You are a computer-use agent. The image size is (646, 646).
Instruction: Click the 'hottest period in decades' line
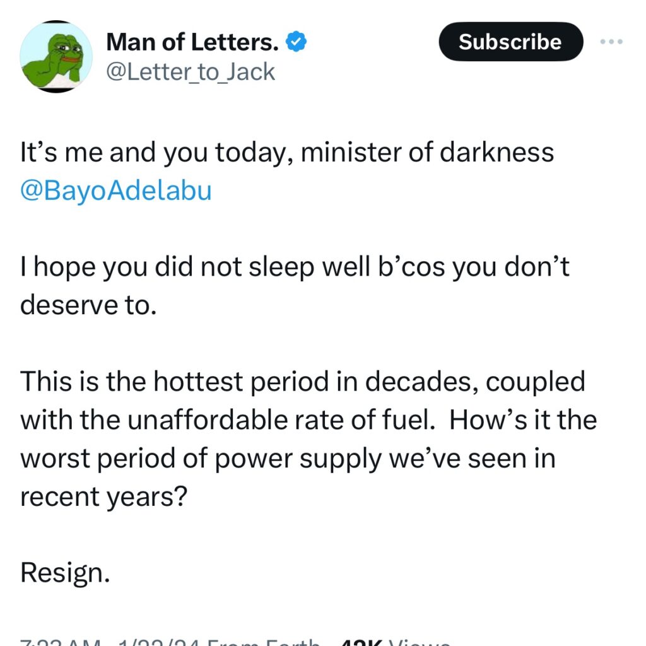tap(303, 381)
